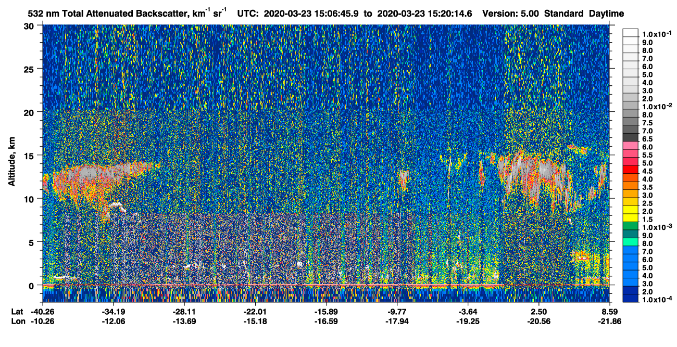
Task: Click latitude value "-40.26"
Action: tap(43, 312)
